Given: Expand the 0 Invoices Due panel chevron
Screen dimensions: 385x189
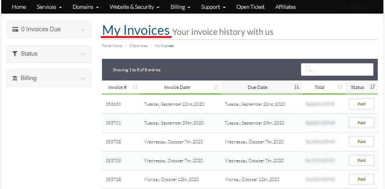Looking at the screenshot, I should coord(83,30).
